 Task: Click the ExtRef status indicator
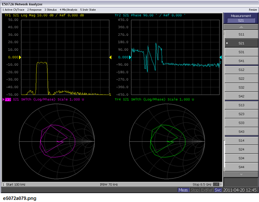pyautogui.click(x=207, y=190)
